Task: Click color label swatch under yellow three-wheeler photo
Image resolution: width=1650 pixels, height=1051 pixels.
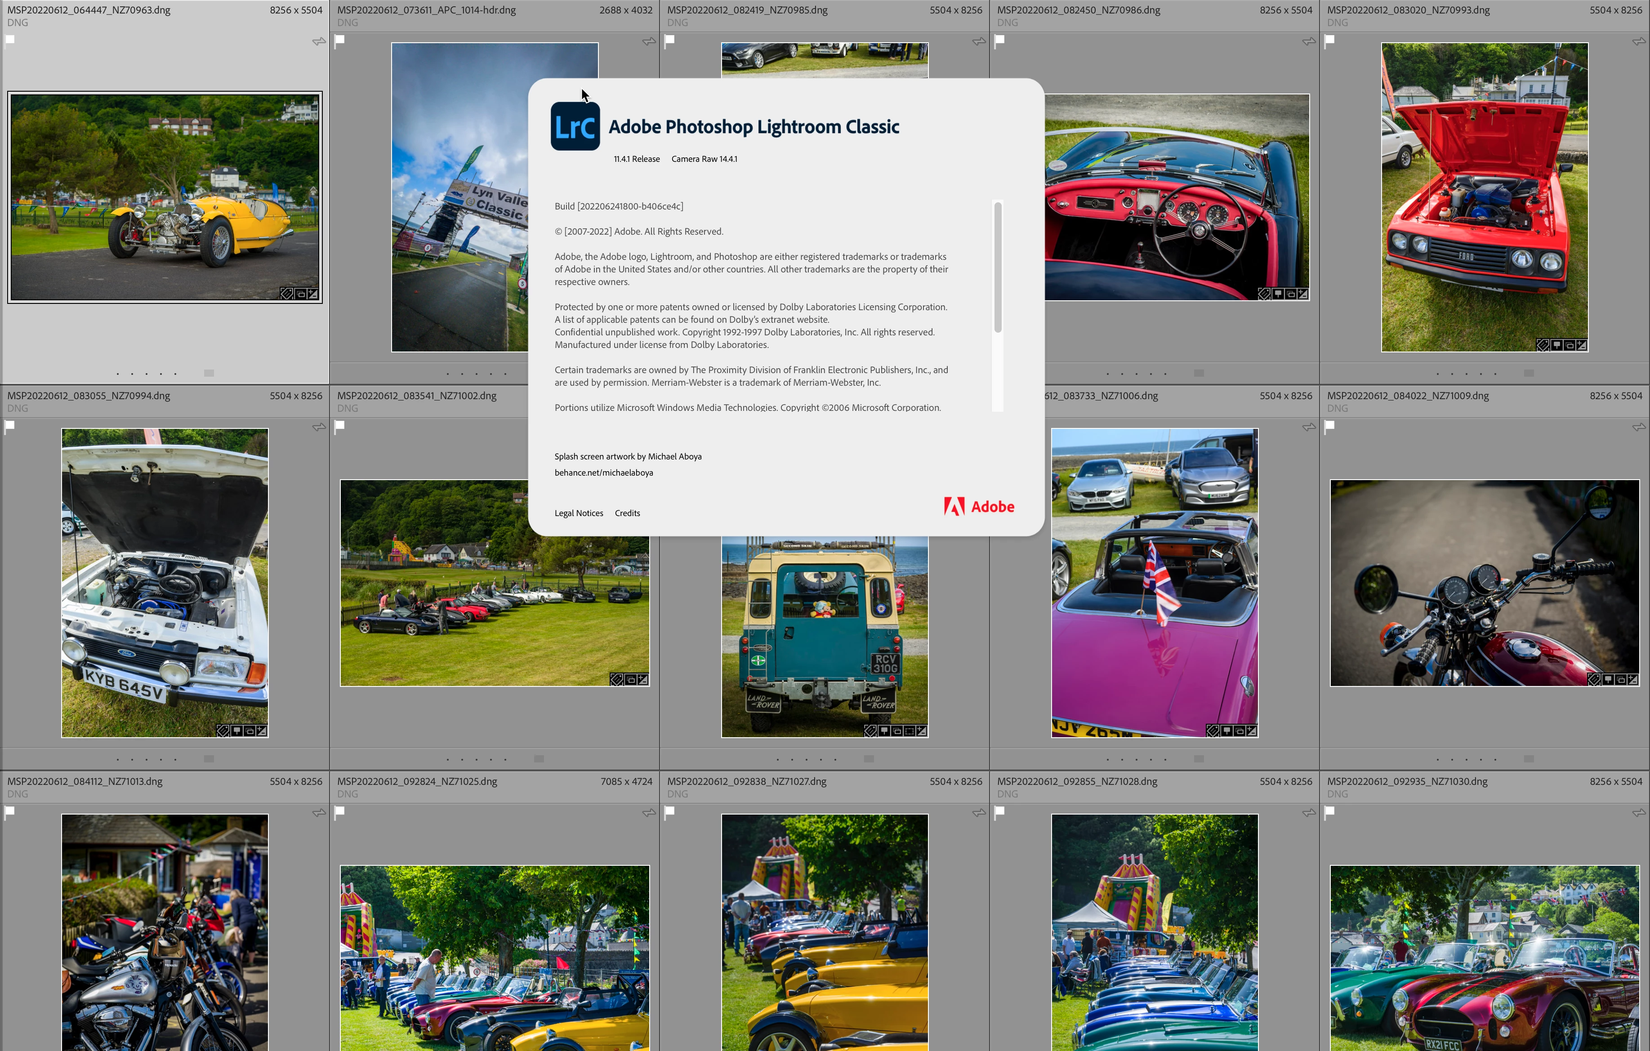Action: [x=209, y=374]
